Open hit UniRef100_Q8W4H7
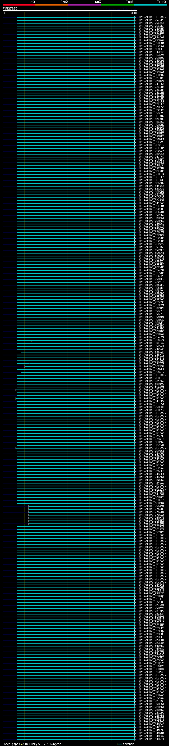Viewport: 169px width, 746px height. click(x=152, y=29)
